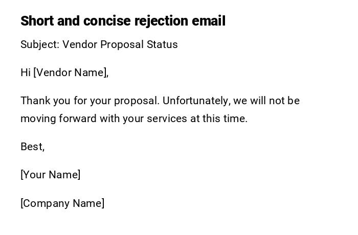Viewport: 358px width, 235px height.
Task: Click the word 'email' in the heading
Action: (x=209, y=21)
